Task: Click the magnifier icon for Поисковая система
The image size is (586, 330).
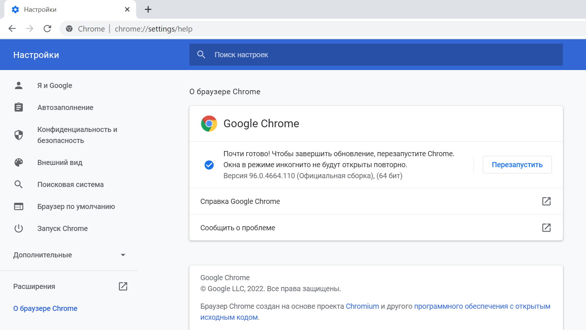Action: (x=19, y=184)
